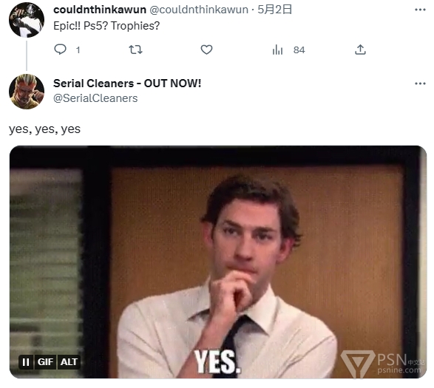Open the 5月2日 tweet timestamp
434x388 pixels.
pyautogui.click(x=274, y=10)
